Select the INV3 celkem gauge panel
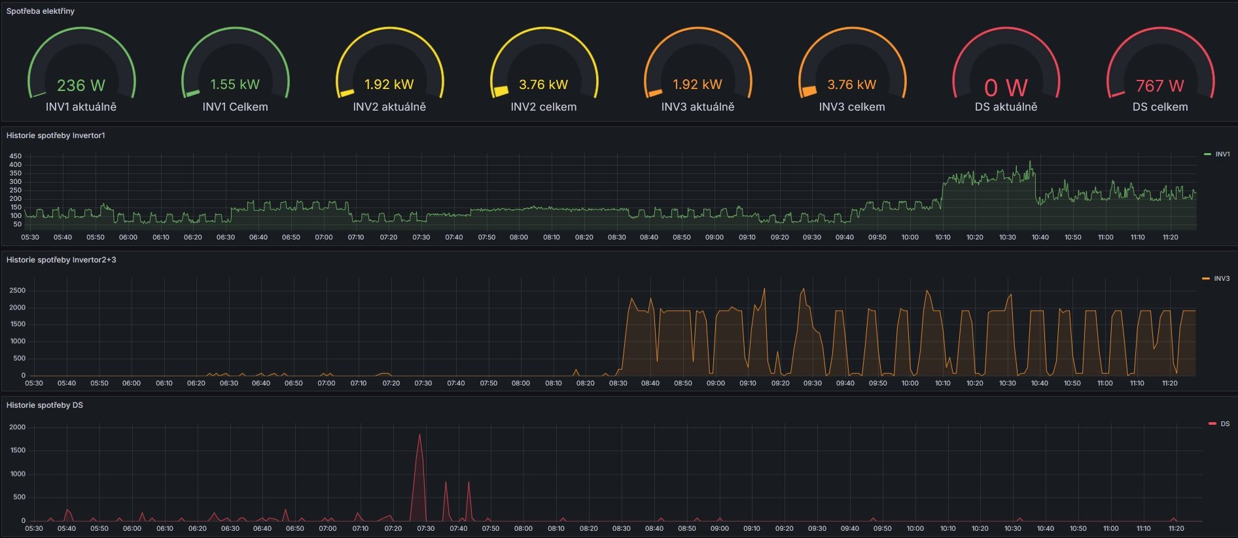This screenshot has width=1238, height=538. point(852,72)
